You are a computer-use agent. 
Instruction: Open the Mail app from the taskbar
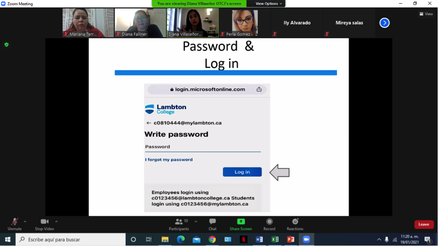(196, 239)
